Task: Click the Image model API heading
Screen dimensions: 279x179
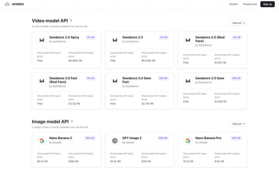Action: pyautogui.click(x=50, y=121)
